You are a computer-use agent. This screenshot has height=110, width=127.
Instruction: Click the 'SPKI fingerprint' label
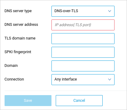point(18,52)
